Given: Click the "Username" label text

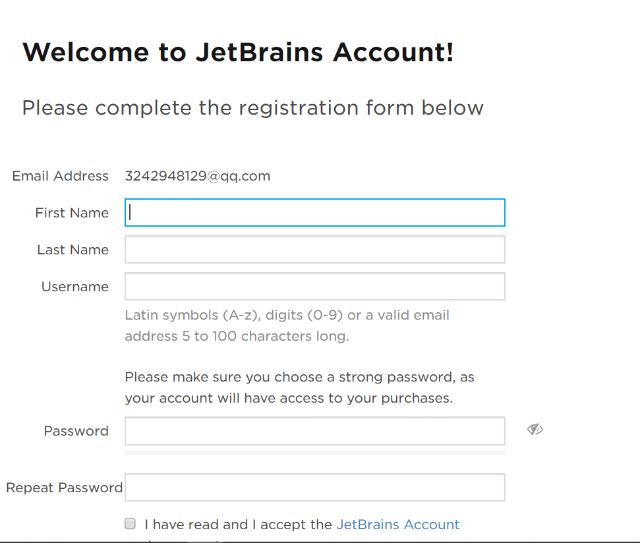Looking at the screenshot, I should pos(75,287).
